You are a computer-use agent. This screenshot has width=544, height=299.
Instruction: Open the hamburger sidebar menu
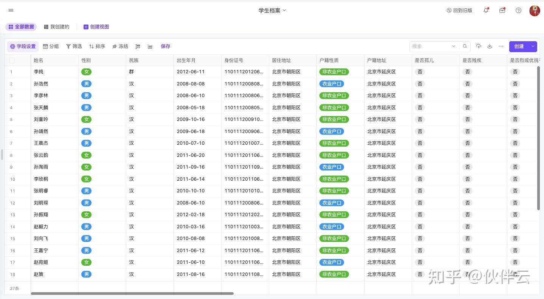point(11,10)
